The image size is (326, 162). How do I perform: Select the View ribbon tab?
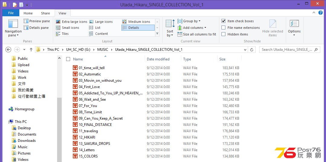point(62,13)
